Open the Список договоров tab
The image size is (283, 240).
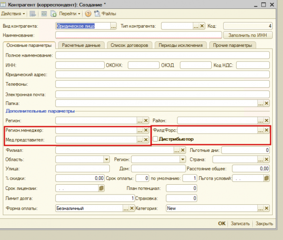click(x=130, y=45)
